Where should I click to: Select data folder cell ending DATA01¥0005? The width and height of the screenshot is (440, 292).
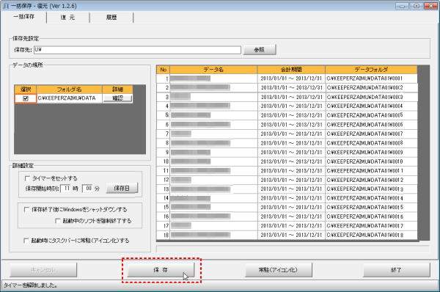(371, 115)
